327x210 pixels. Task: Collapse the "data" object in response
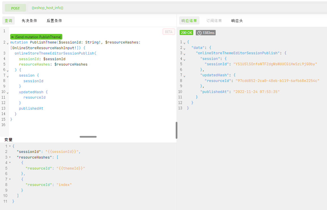[184, 49]
